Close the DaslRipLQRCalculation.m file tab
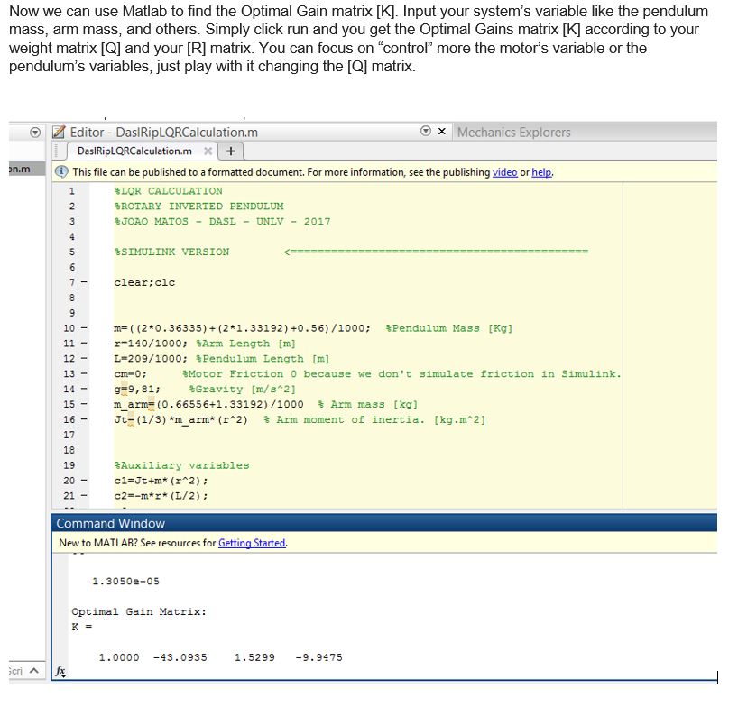The width and height of the screenshot is (738, 716). pyautogui.click(x=208, y=151)
